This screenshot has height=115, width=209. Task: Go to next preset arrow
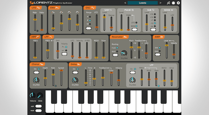pyautogui.click(x=160, y=3)
